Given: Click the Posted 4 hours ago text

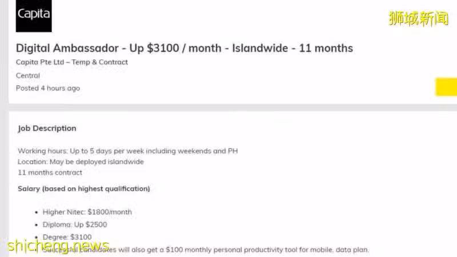Looking at the screenshot, I should [x=48, y=88].
